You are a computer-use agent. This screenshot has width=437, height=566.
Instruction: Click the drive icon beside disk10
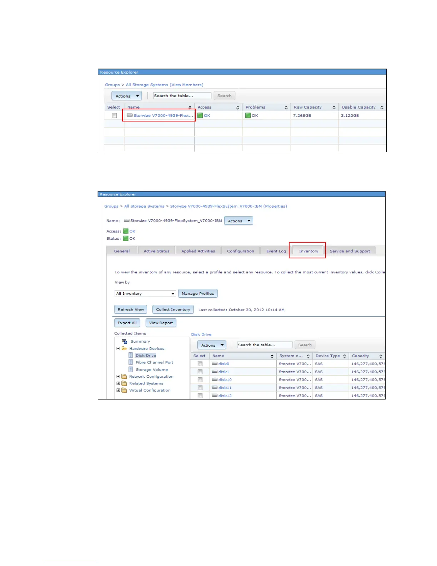pos(215,379)
